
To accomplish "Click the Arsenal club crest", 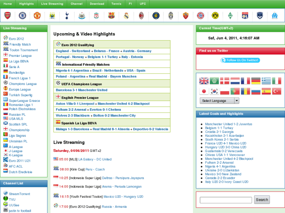I will pyautogui.click(x=7, y=16).
